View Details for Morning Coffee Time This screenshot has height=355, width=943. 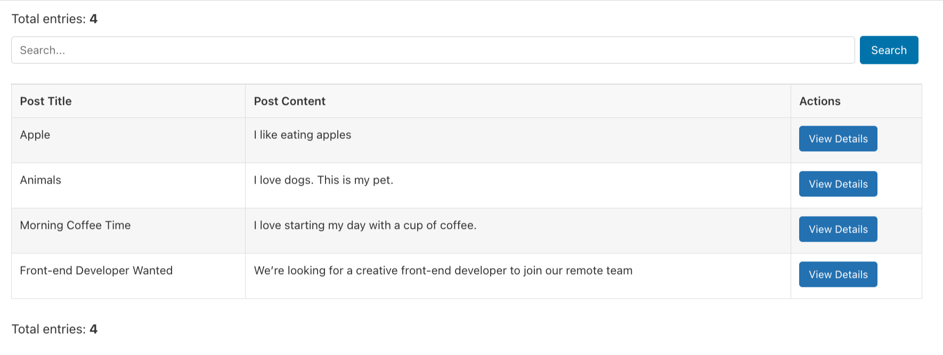(838, 229)
